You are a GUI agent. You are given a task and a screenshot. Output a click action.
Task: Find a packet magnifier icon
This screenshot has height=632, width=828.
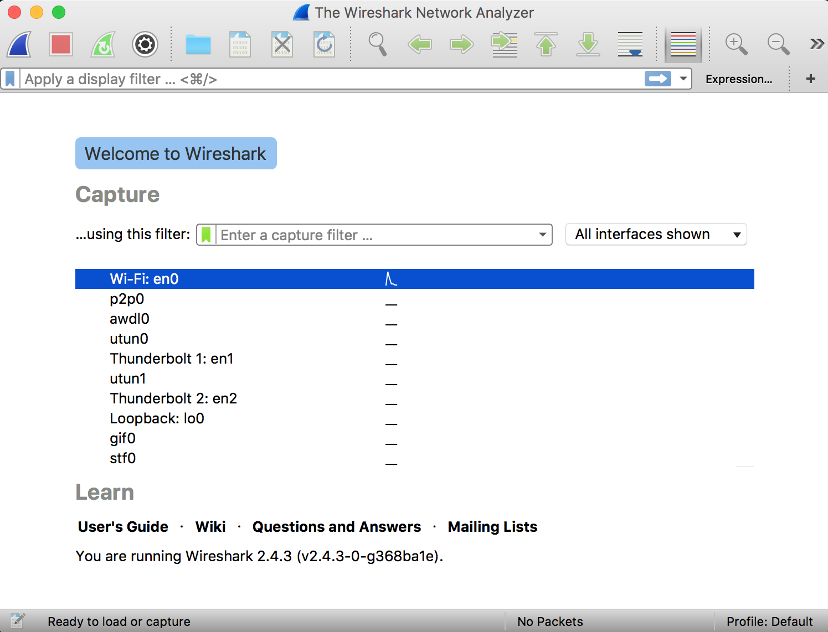(x=378, y=44)
